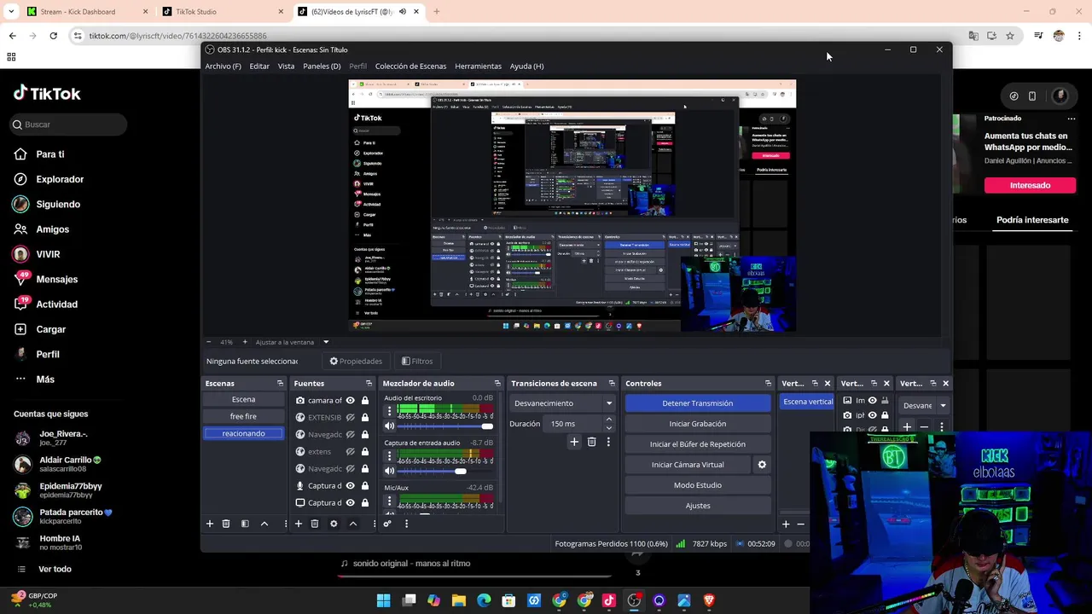Mute Captura de entrada audio speaker
The image size is (1092, 614).
click(x=390, y=471)
